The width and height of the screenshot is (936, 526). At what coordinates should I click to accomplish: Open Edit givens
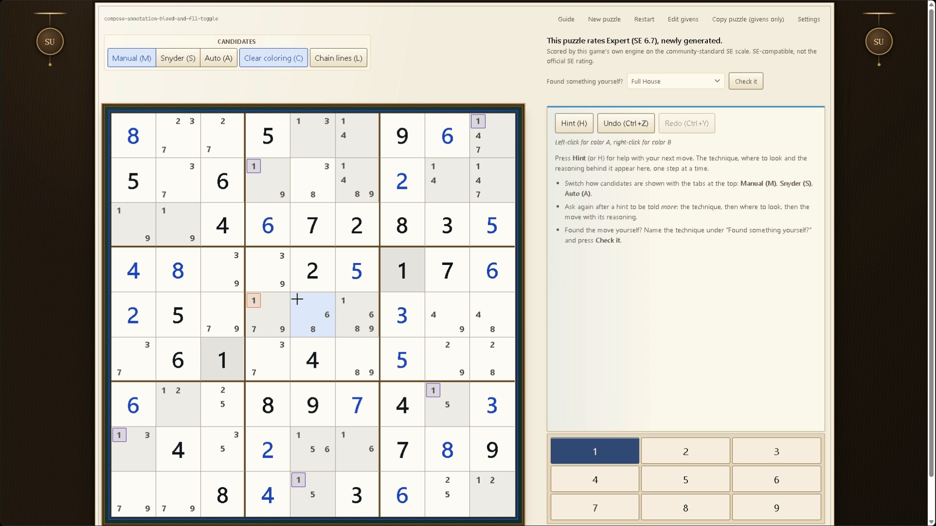point(683,19)
